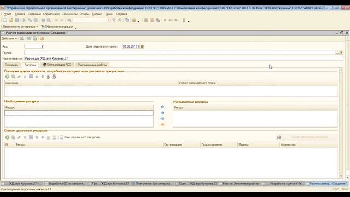Click the Open file folder icon
Viewport: 350px width, 197px height.
coord(11,20)
